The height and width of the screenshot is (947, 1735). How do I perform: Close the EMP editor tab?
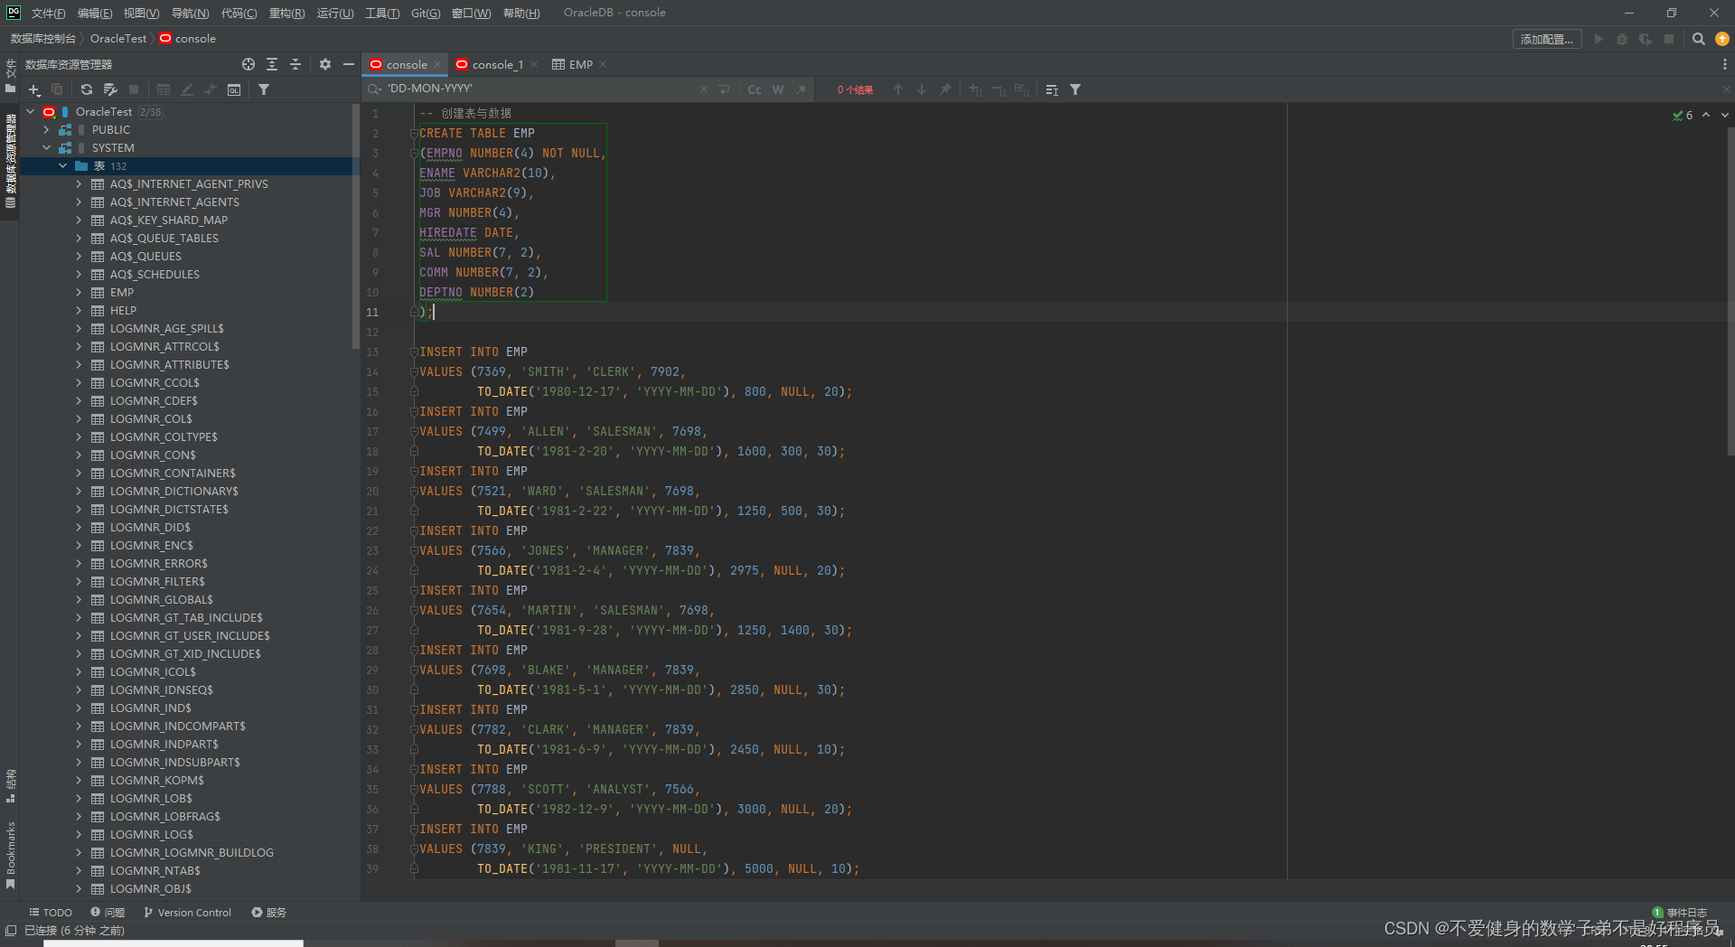tap(603, 64)
